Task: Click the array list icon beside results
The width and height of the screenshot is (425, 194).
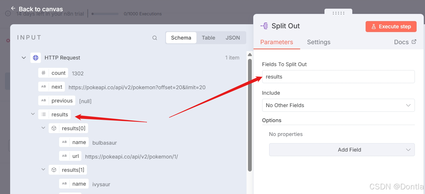Action: [x=43, y=115]
